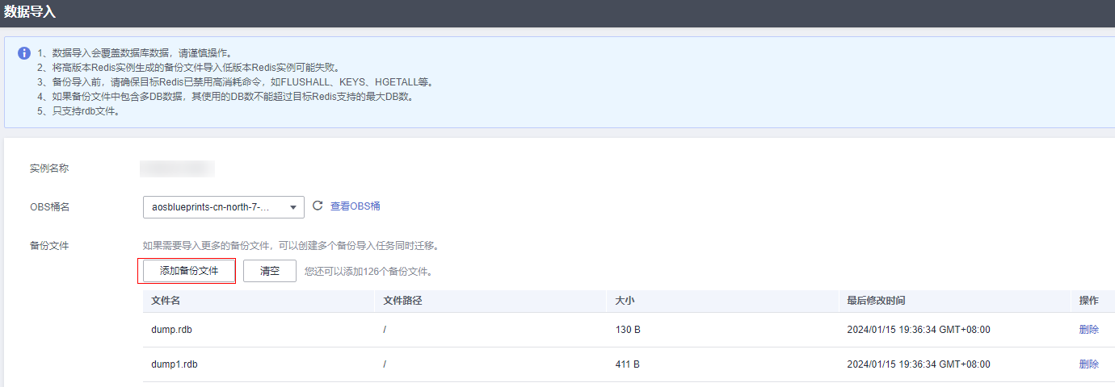The height and width of the screenshot is (387, 1115).
Task: Select the dump1.rdb file name cell
Action: pyautogui.click(x=174, y=364)
